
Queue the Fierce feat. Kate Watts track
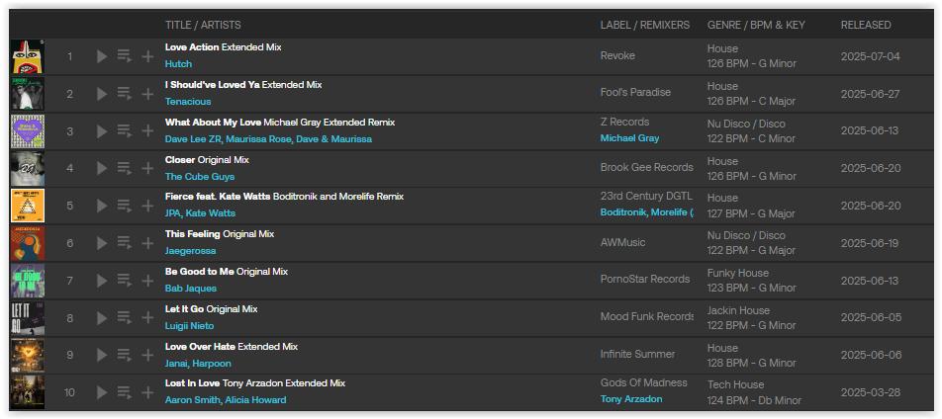[x=125, y=206]
